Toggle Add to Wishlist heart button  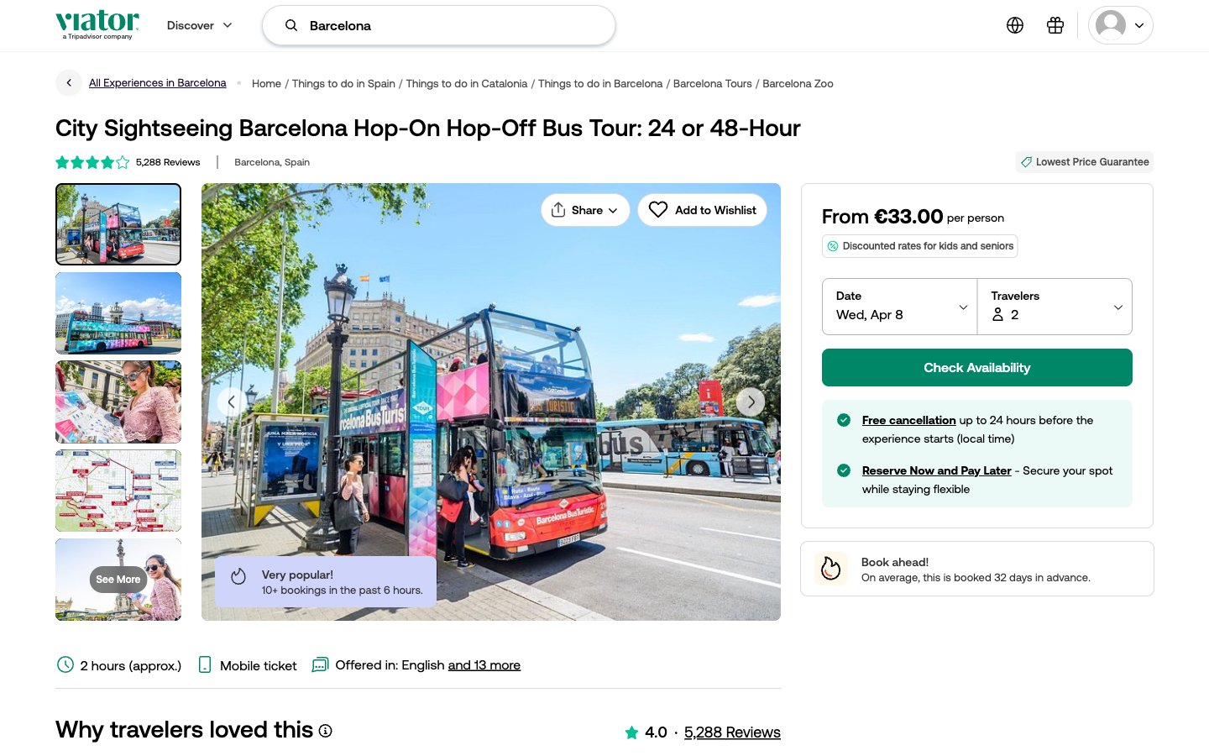tap(703, 210)
